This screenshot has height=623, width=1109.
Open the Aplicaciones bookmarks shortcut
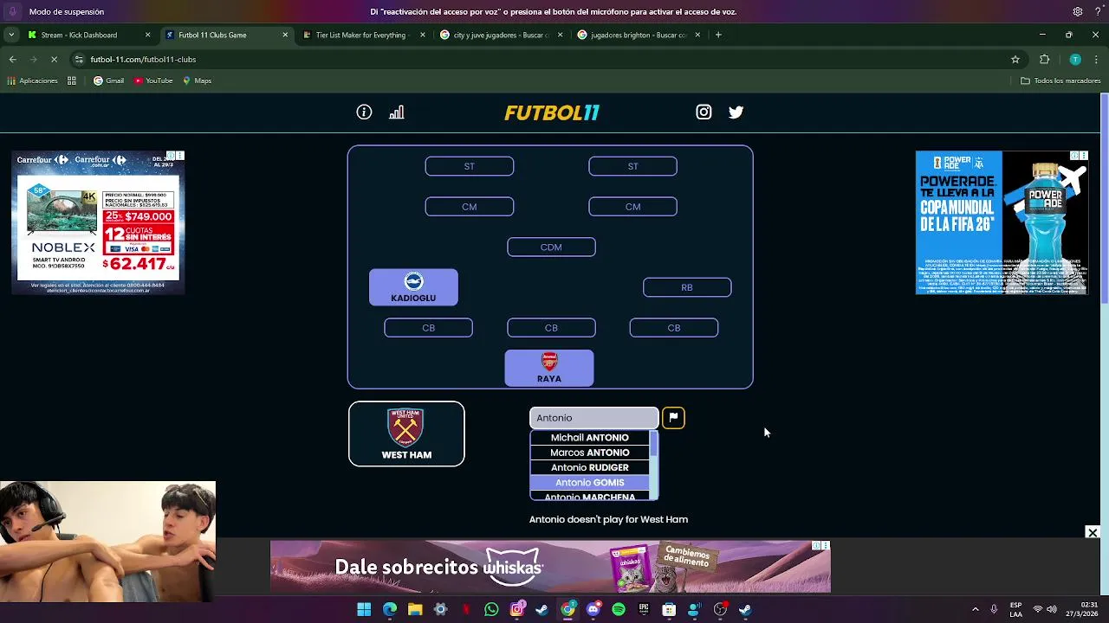click(32, 80)
